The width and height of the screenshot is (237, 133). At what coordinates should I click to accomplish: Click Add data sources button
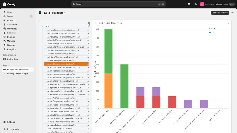pyautogui.click(x=220, y=13)
